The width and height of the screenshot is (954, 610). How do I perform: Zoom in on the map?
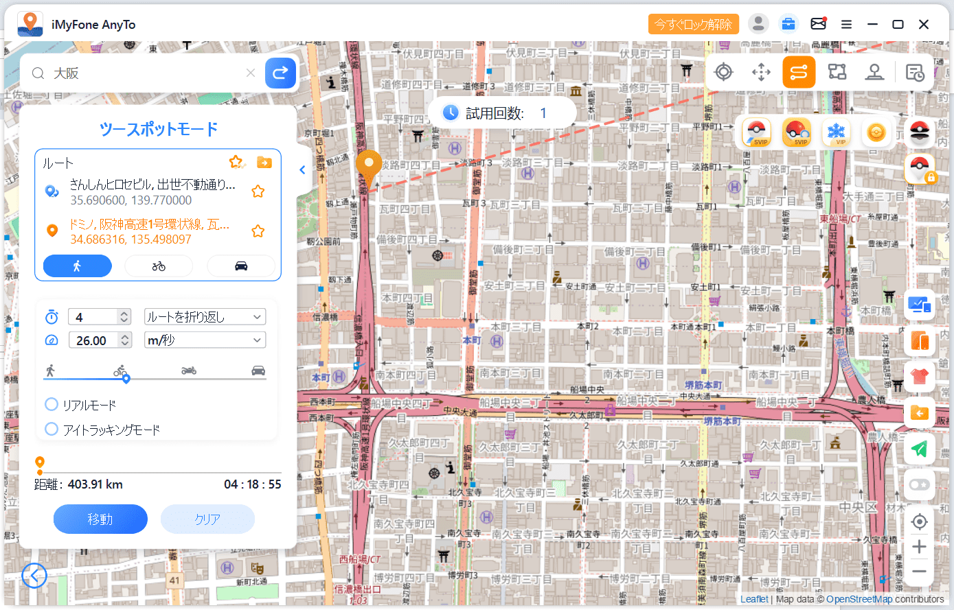point(919,547)
